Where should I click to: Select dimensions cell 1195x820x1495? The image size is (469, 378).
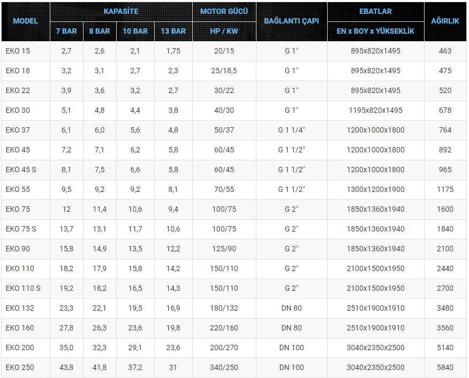click(x=376, y=110)
